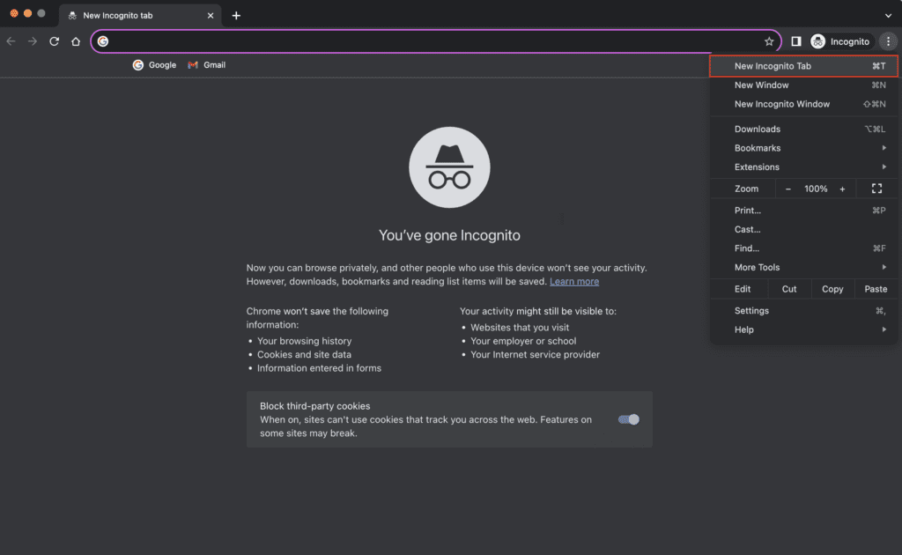Open Downloads from the menu
The height and width of the screenshot is (555, 902).
803,129
